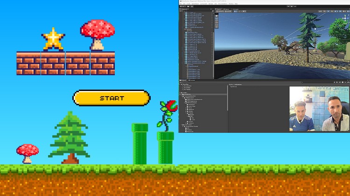350x196 pixels.
Task: Open the Center pivot dropdown in Scene toolbar
Action: click(219, 12)
